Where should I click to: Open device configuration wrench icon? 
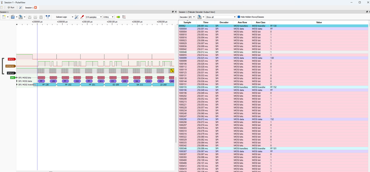pos(76,17)
